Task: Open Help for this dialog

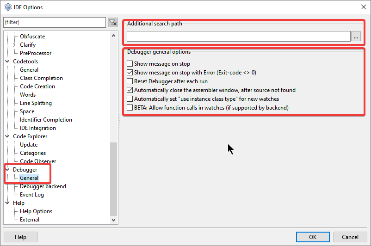Action: (20, 237)
